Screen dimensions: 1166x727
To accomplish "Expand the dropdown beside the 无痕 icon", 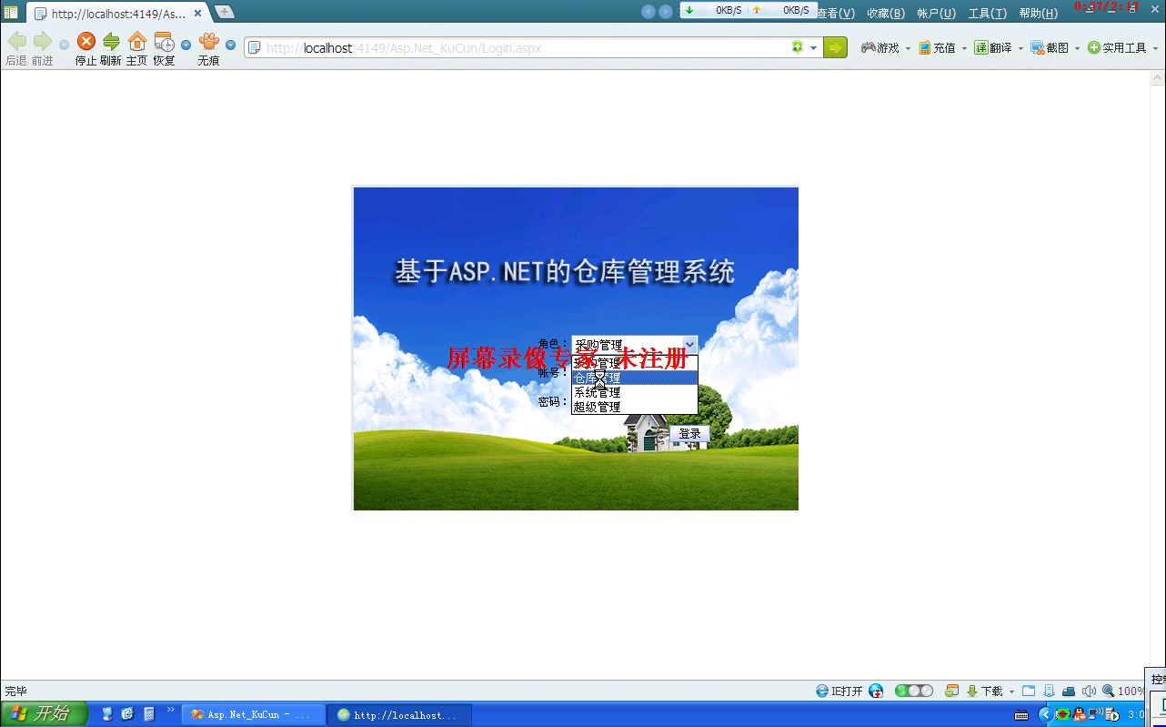I will pos(230,45).
